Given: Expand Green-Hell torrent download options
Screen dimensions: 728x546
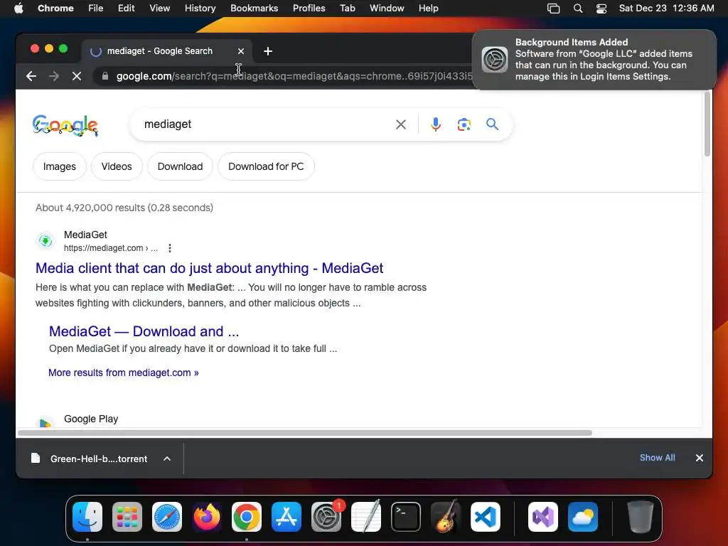Looking at the screenshot, I should click(167, 459).
